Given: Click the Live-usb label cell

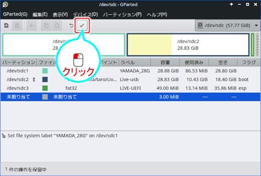Looking at the screenshot, I should point(129,79).
